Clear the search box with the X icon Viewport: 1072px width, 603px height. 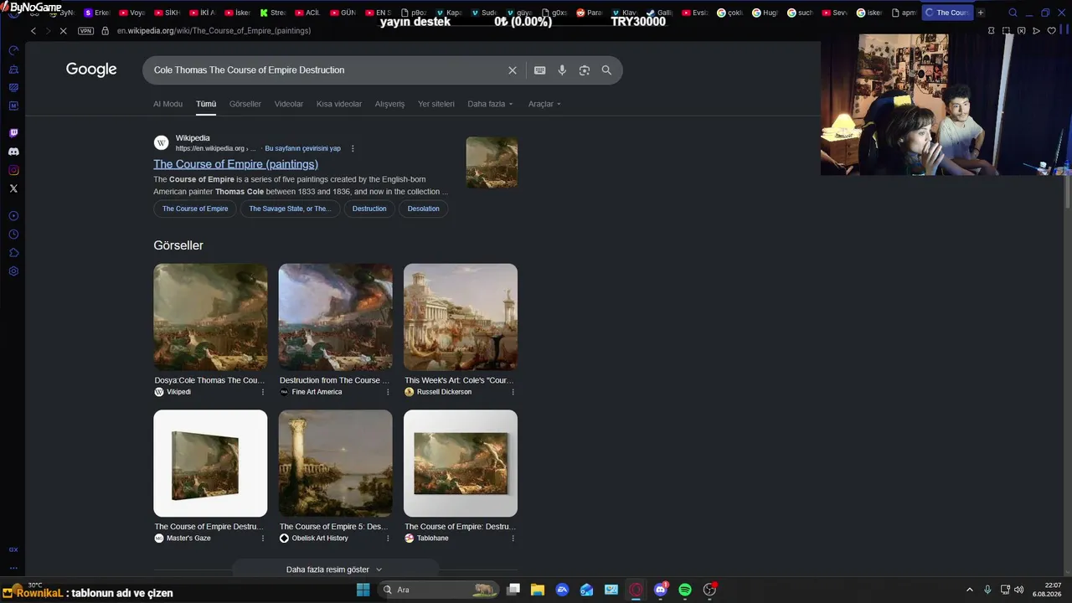pos(513,70)
